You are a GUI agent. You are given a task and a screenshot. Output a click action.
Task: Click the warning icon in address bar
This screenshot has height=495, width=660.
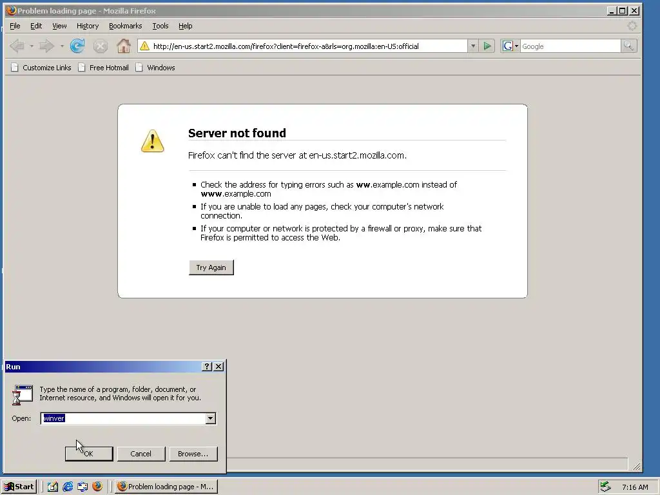(x=144, y=46)
